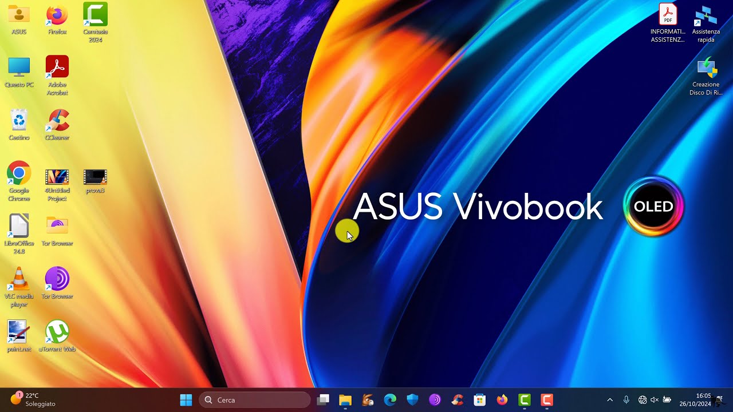The height and width of the screenshot is (412, 733).
Task: Select the paint.net desktop shortcut
Action: click(19, 336)
